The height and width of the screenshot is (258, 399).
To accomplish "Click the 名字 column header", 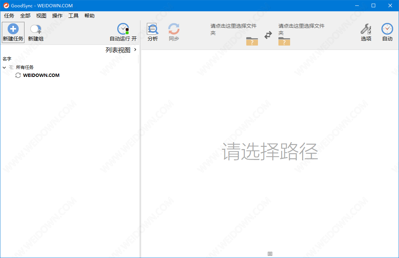I will [x=7, y=59].
